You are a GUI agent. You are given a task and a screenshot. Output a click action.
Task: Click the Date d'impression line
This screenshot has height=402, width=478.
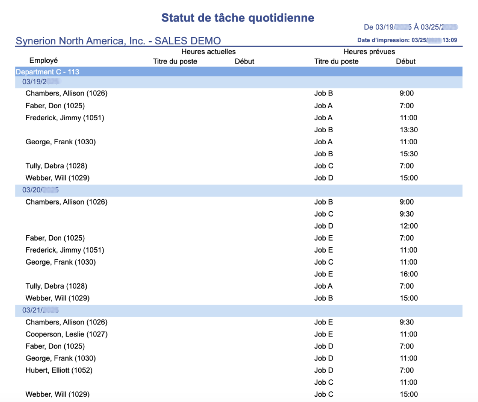[407, 40]
